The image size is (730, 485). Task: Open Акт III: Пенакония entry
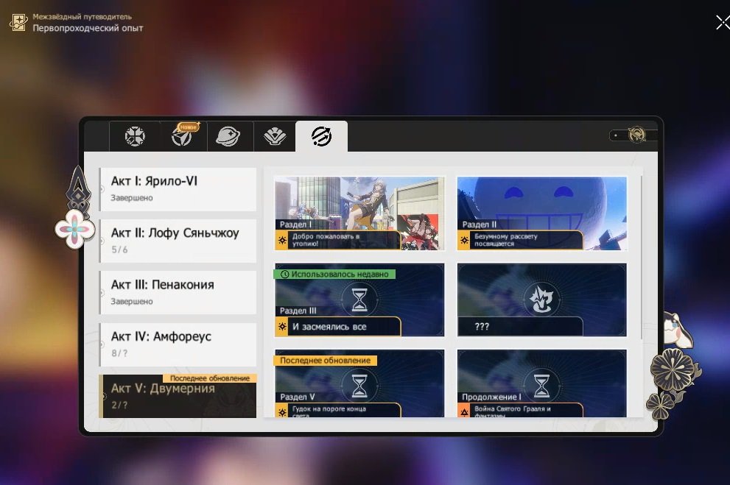pos(178,292)
